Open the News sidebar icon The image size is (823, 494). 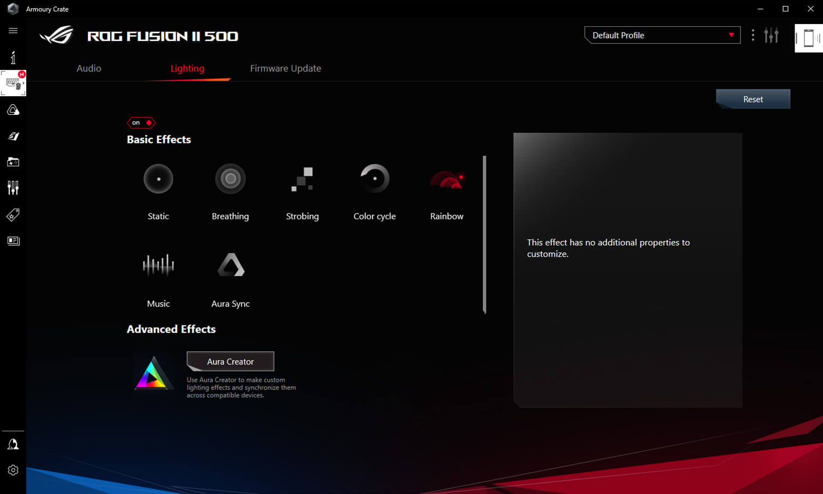click(x=13, y=241)
